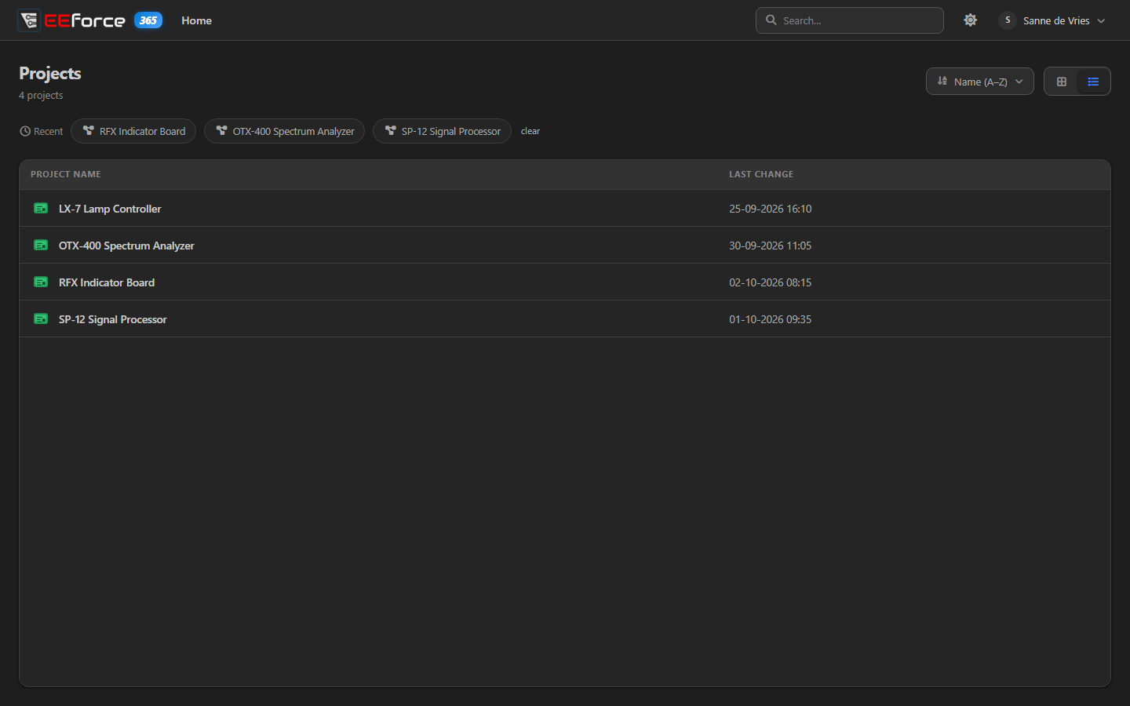Screen dimensions: 1130x706
Task: Switch to grid view
Action: coord(1062,82)
